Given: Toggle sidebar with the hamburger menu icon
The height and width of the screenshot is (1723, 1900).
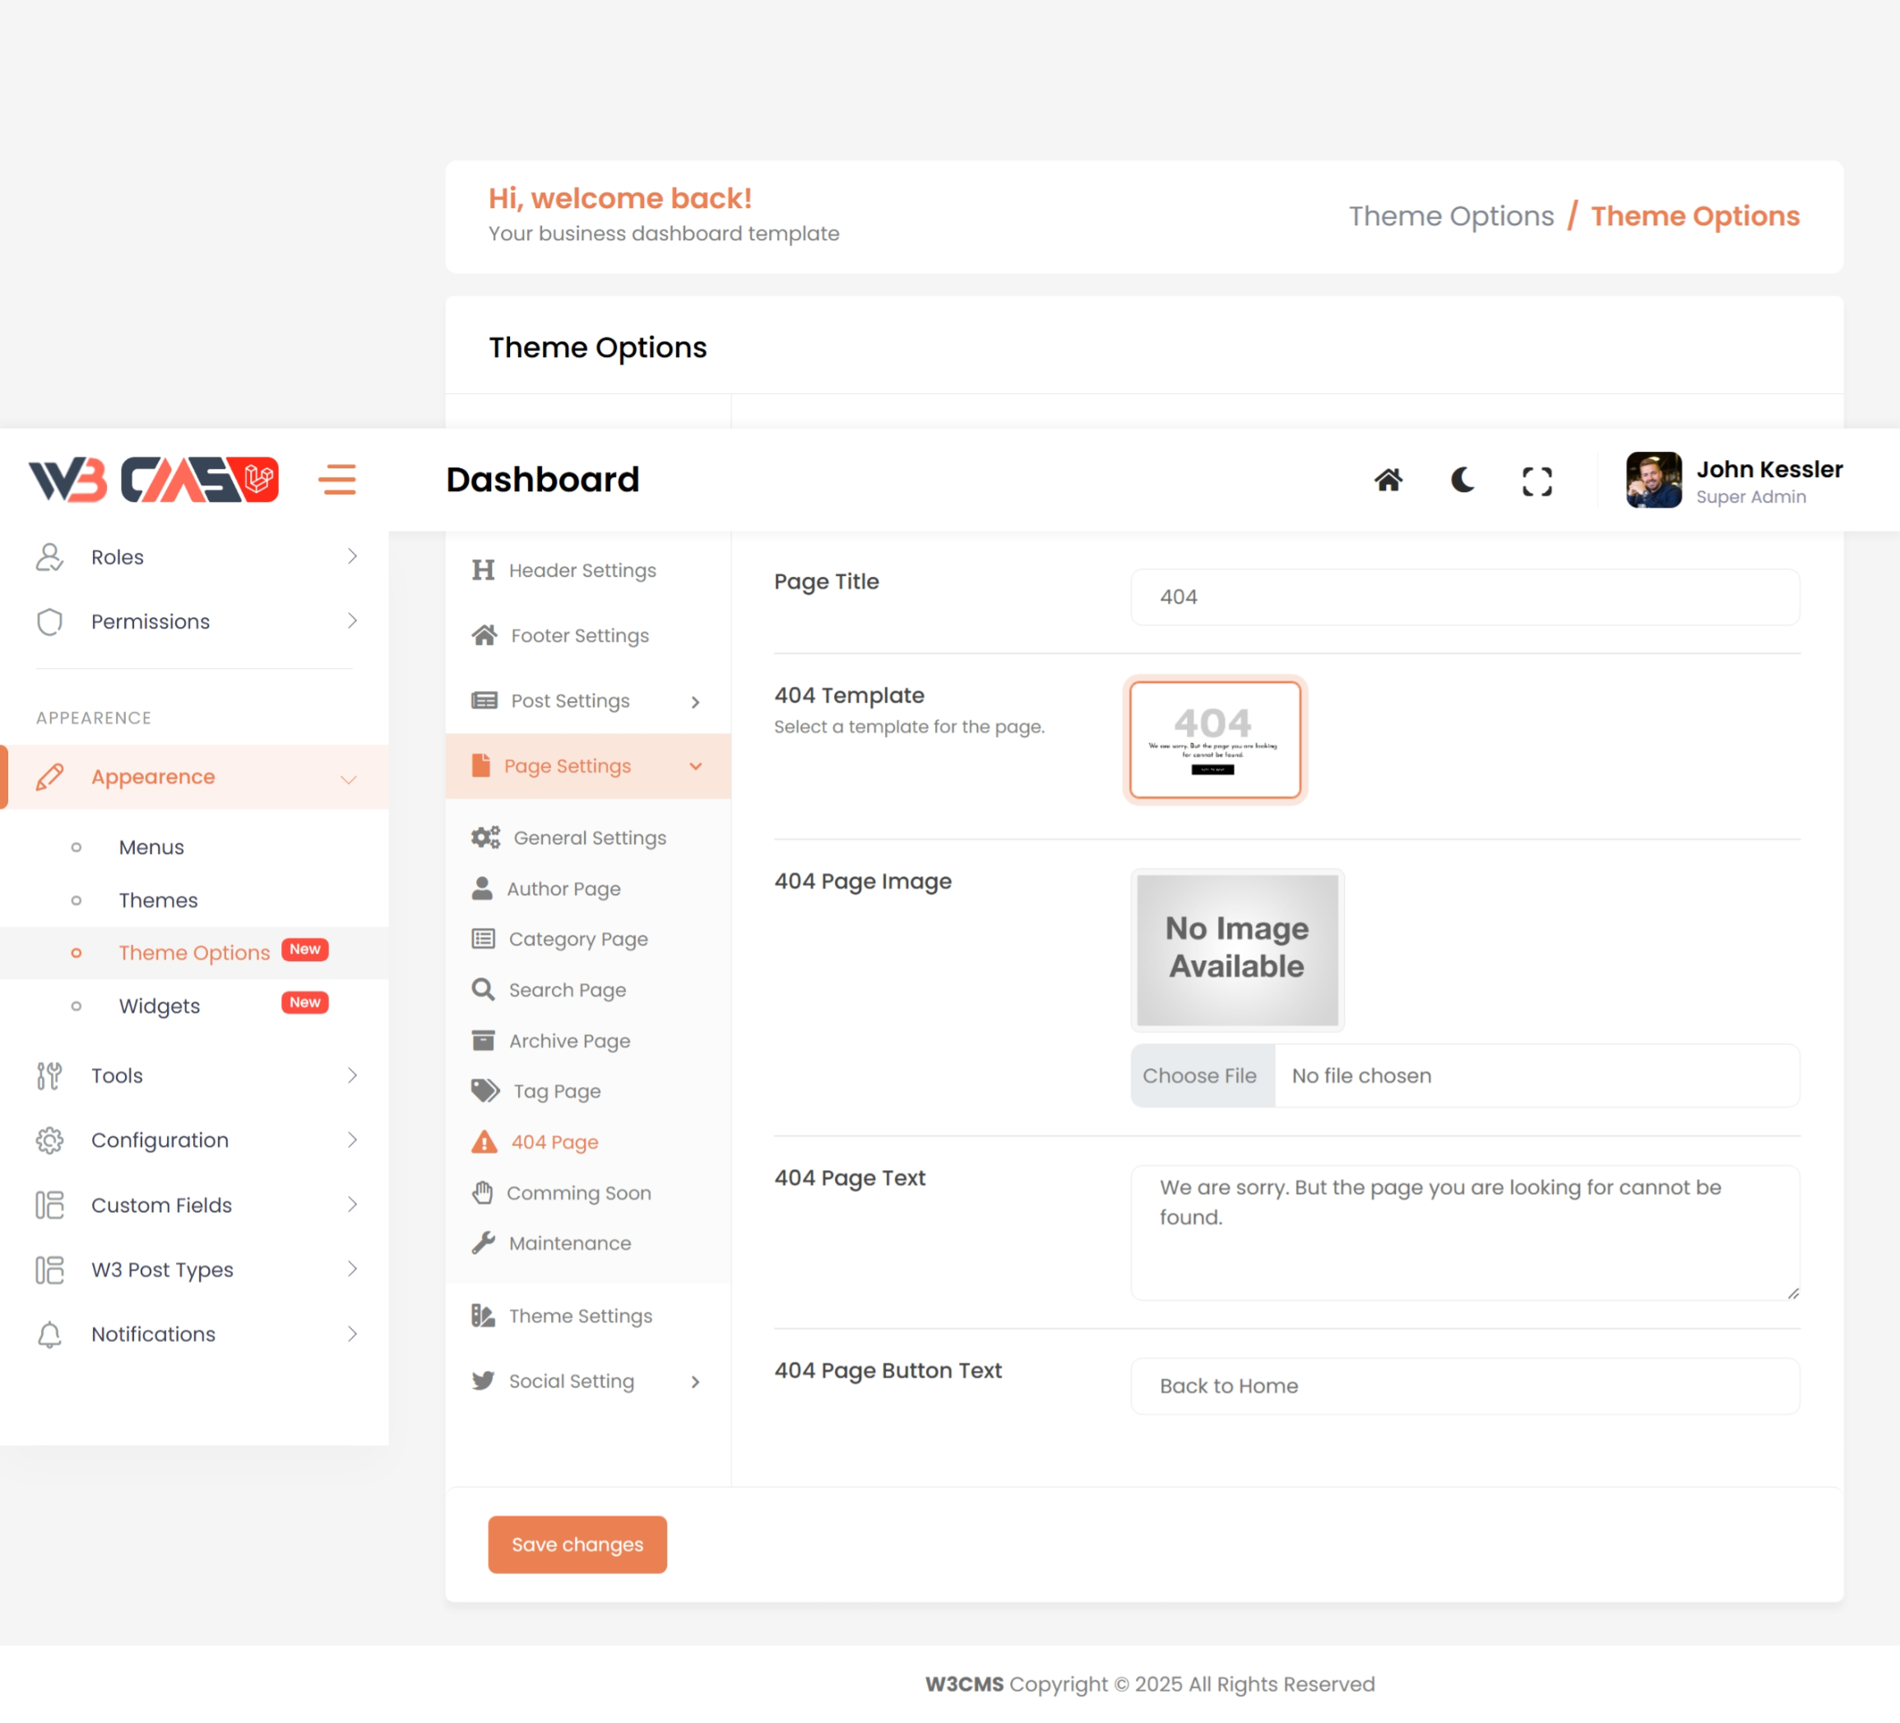Looking at the screenshot, I should tap(337, 479).
